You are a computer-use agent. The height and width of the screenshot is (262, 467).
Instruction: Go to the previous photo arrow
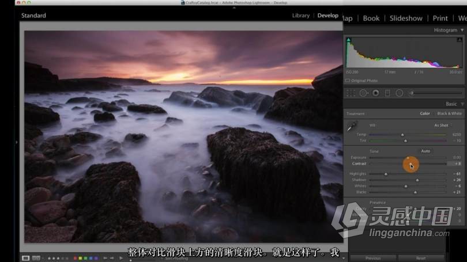point(105,258)
